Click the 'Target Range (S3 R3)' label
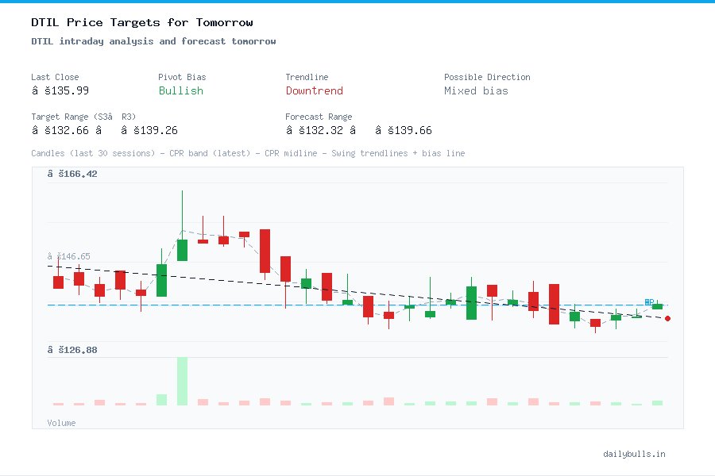This screenshot has height=476, width=715. click(83, 117)
